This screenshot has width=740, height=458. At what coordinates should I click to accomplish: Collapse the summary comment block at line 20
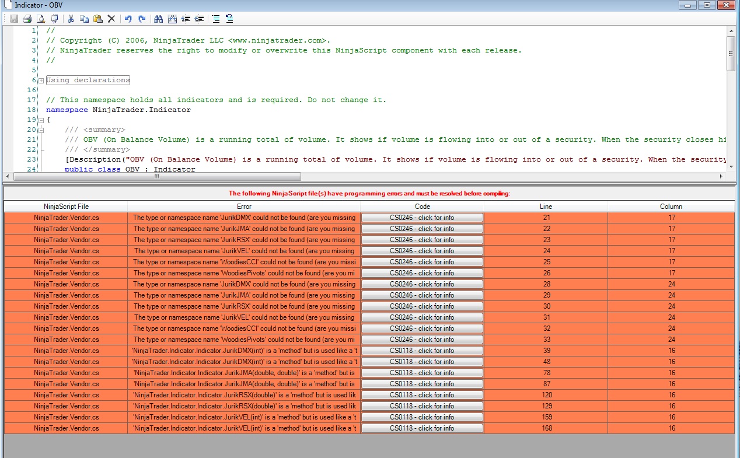41,130
